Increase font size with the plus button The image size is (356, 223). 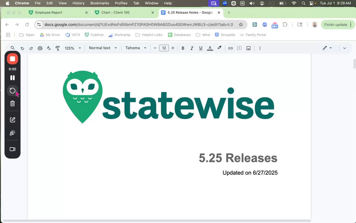(173, 48)
